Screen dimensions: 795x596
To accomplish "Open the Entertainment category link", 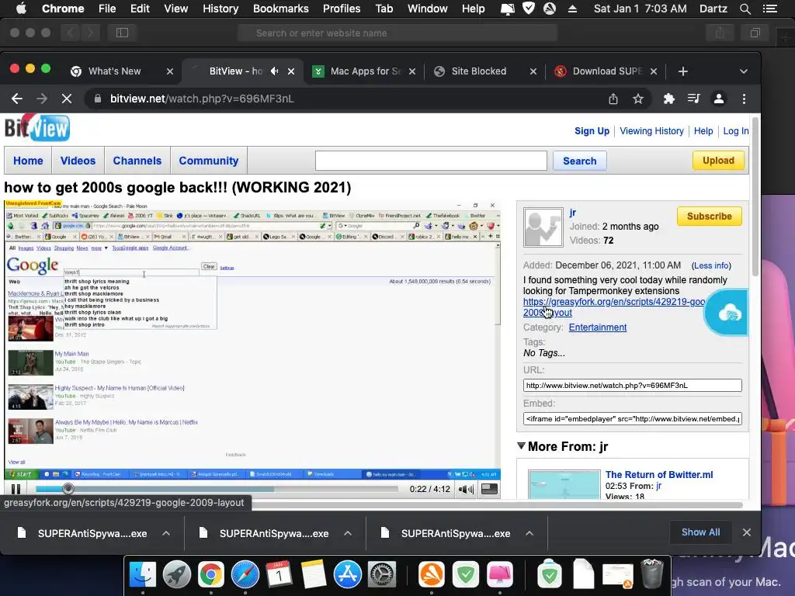I will tap(597, 327).
